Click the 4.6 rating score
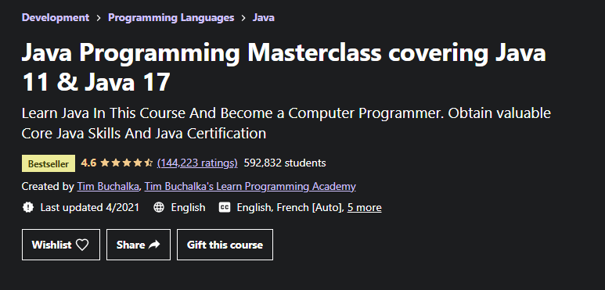605x290 pixels. point(88,163)
